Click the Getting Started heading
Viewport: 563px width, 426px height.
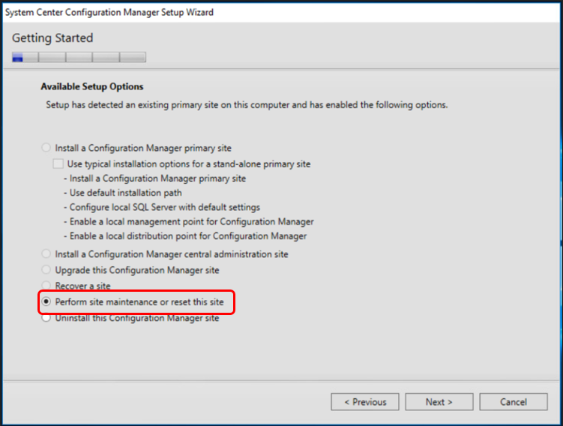[52, 37]
